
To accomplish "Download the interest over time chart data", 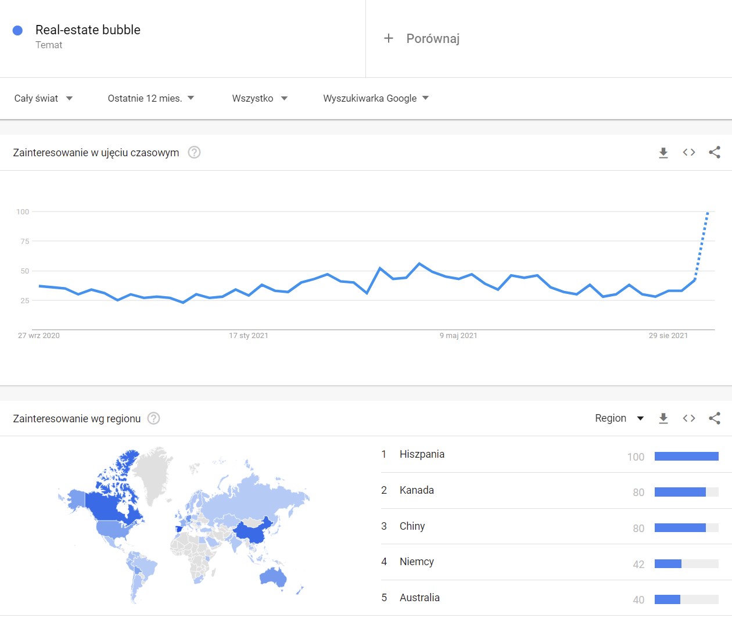I will [x=663, y=153].
